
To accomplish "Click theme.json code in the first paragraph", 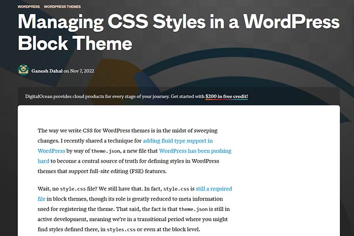I will (104, 151).
